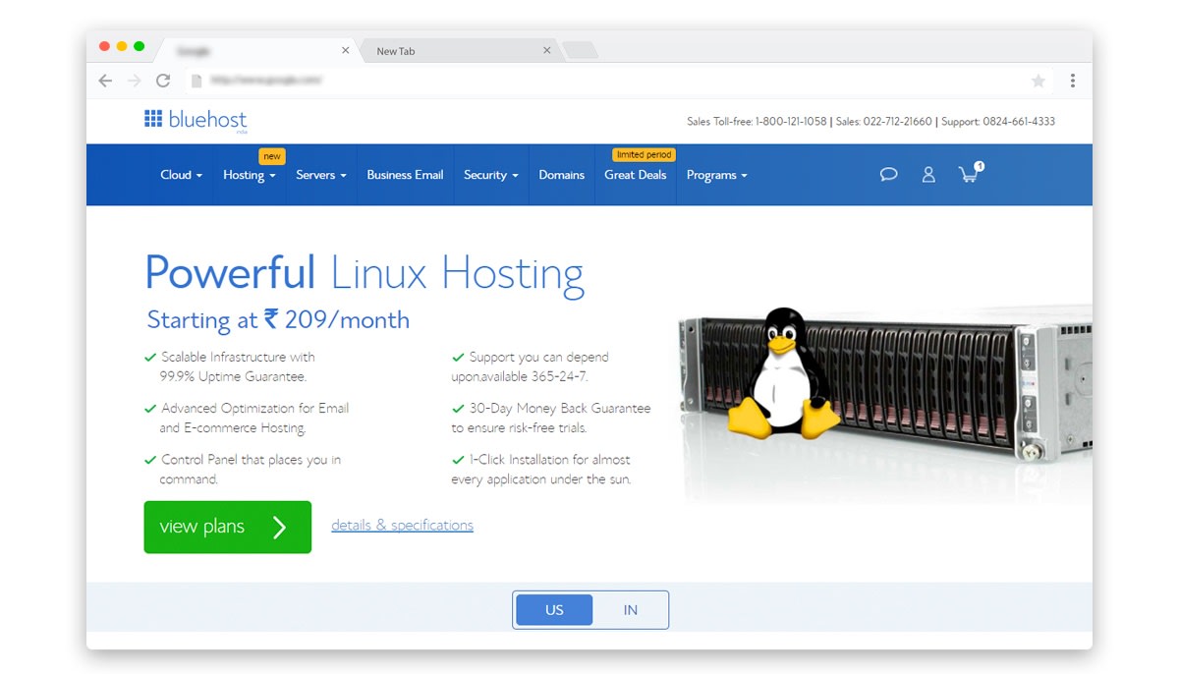Image resolution: width=1179 pixels, height=674 pixels.
Task: Click the Support you can depend text
Action: [x=531, y=366]
